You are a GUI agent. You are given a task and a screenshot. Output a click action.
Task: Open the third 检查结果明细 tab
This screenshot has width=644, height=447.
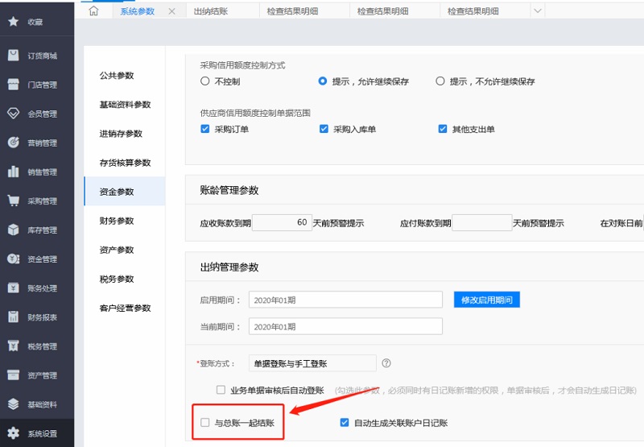click(x=473, y=11)
